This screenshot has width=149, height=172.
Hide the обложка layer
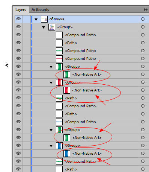18,19
